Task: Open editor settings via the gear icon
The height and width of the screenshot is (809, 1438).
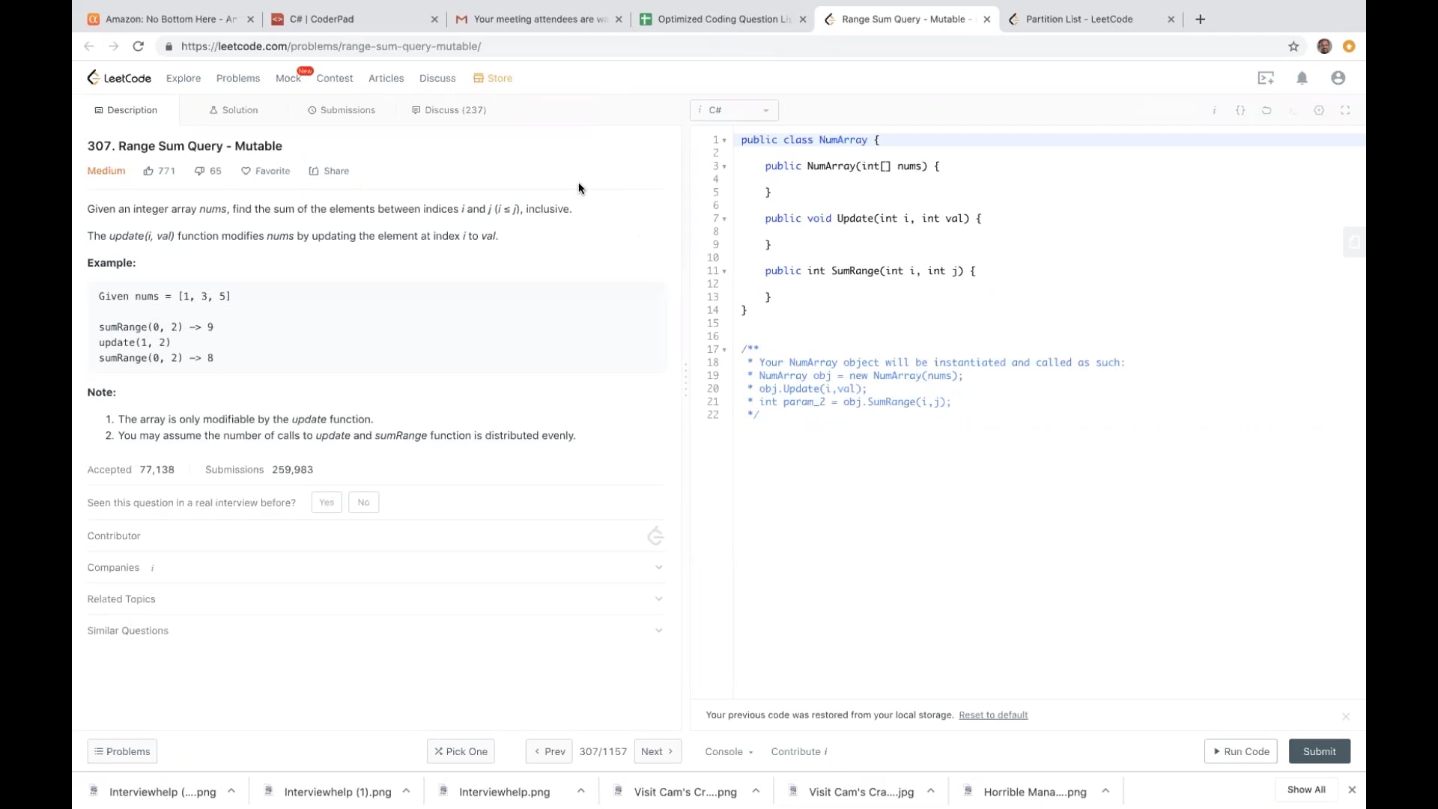Action: click(x=1320, y=110)
